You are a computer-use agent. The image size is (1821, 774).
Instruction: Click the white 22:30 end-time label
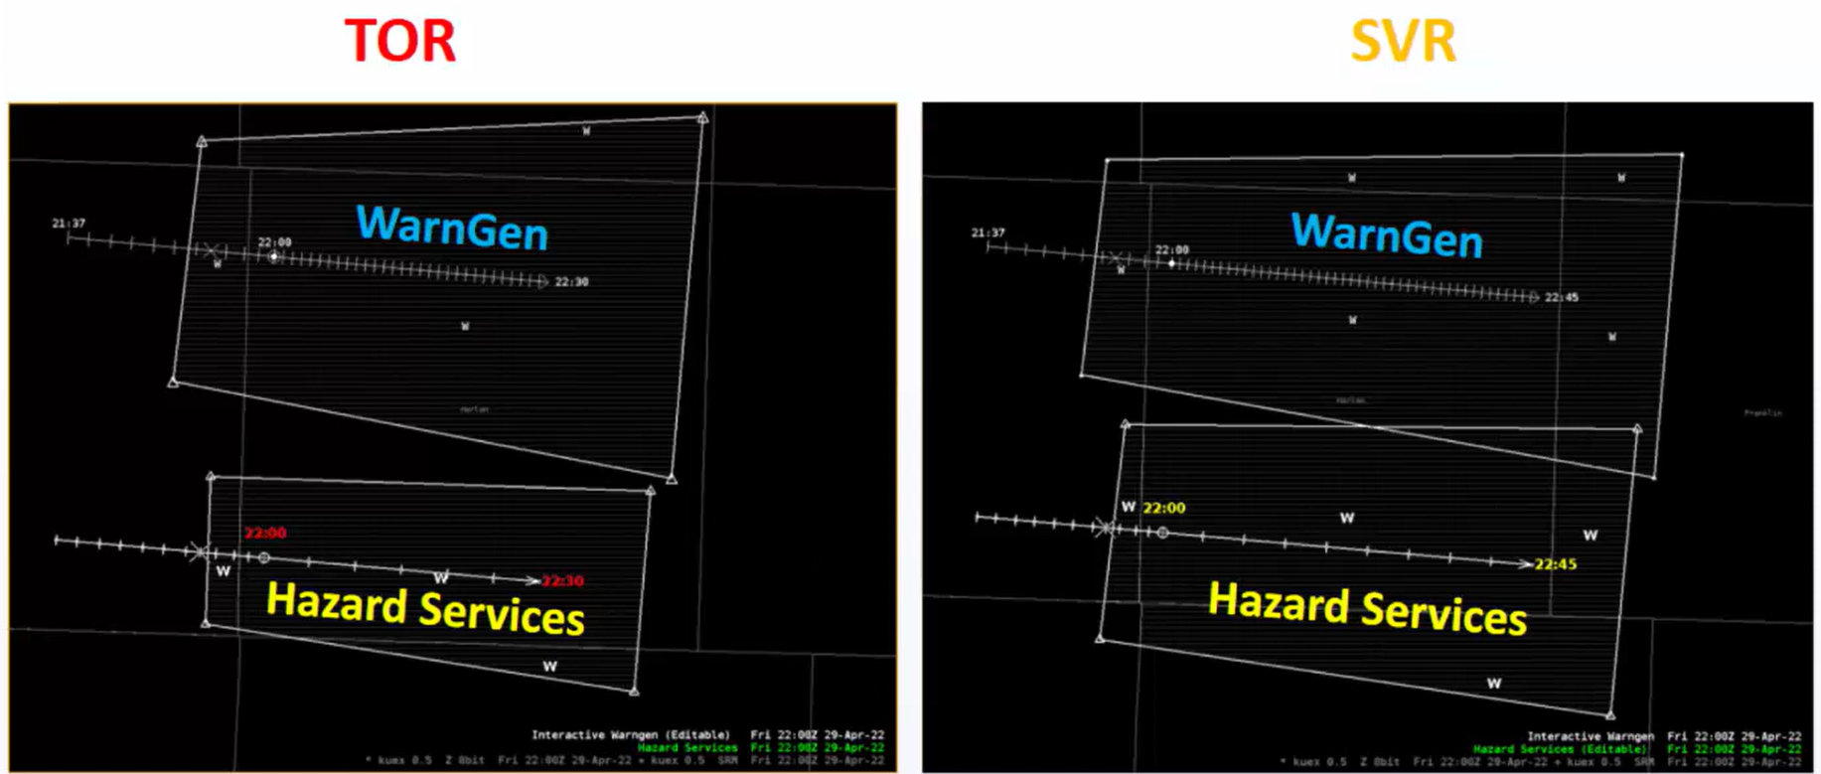point(571,282)
